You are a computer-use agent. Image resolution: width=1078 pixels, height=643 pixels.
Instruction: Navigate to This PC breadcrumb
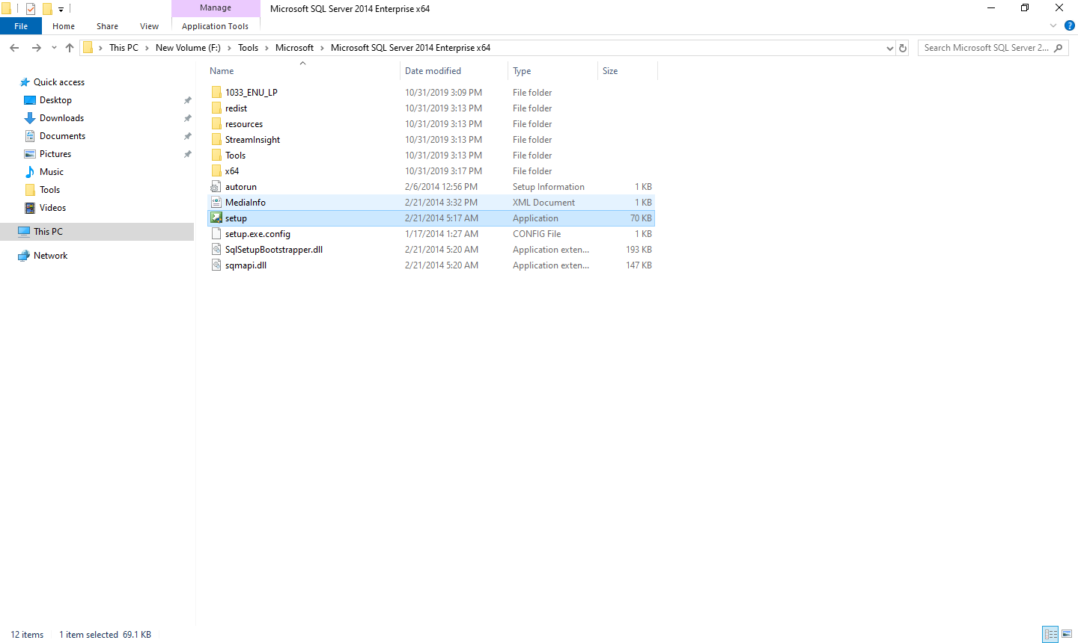point(124,48)
